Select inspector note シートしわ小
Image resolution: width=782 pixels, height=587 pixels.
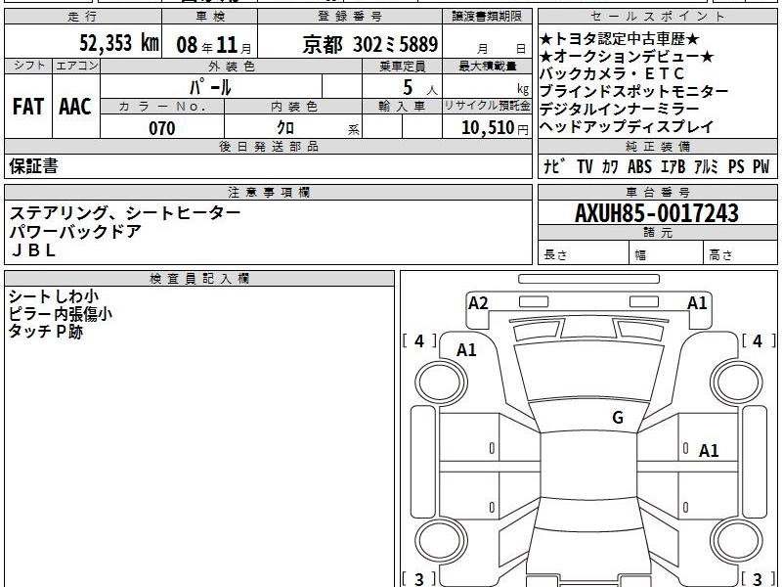pyautogui.click(x=54, y=296)
